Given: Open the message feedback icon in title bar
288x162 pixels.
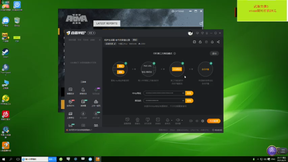Looking at the screenshot, I should (197, 33).
